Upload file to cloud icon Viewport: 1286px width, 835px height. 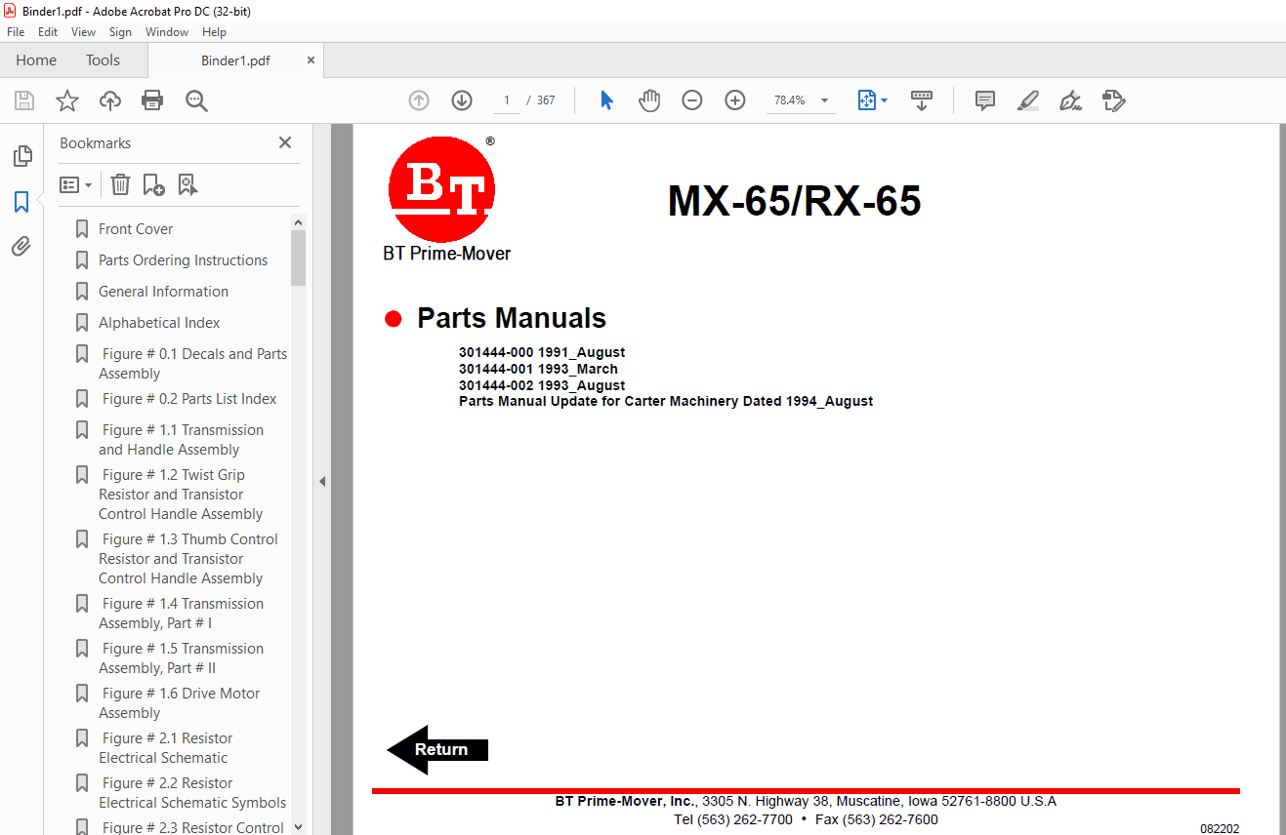110,100
